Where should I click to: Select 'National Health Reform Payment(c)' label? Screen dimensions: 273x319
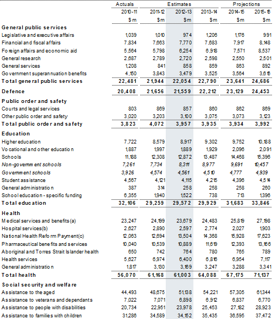[x=43, y=236]
